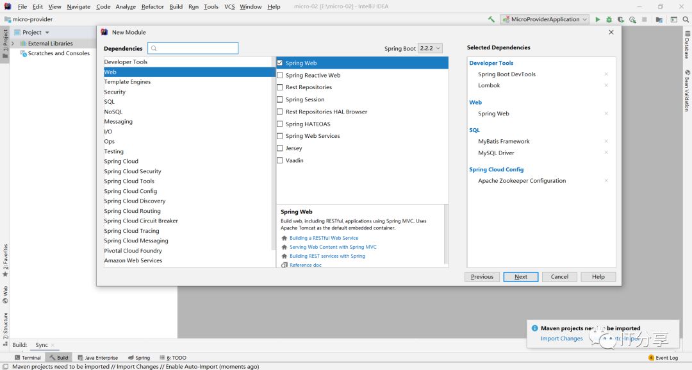This screenshot has height=370, width=692.
Task: Check the Spring Reactive Web checkbox
Action: pos(280,75)
